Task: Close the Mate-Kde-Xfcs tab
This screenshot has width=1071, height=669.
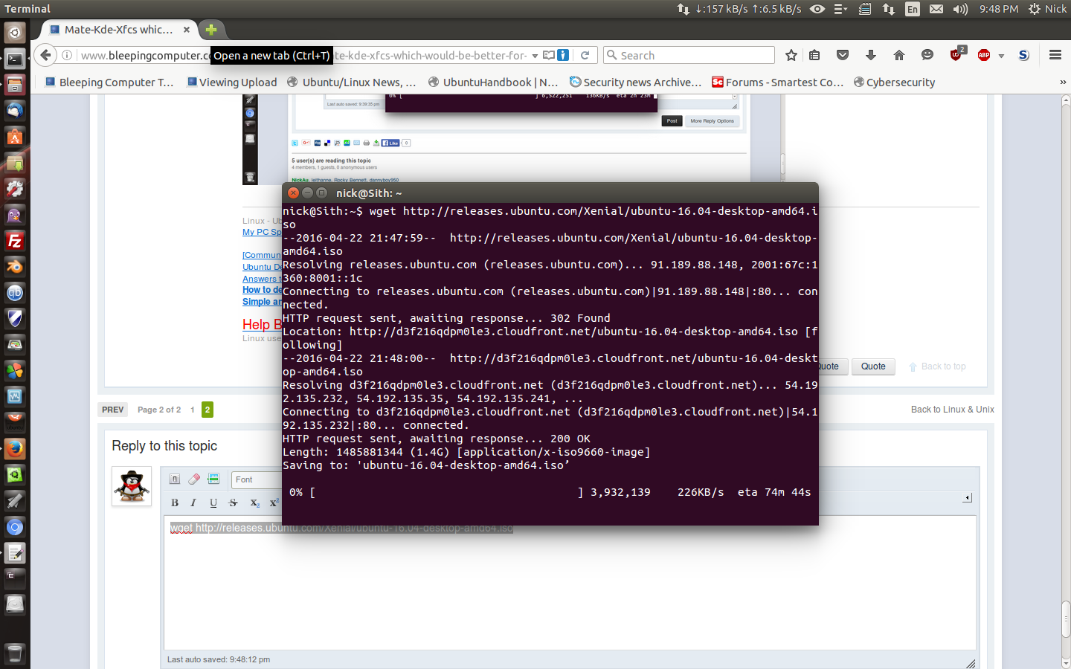Action: (x=187, y=30)
